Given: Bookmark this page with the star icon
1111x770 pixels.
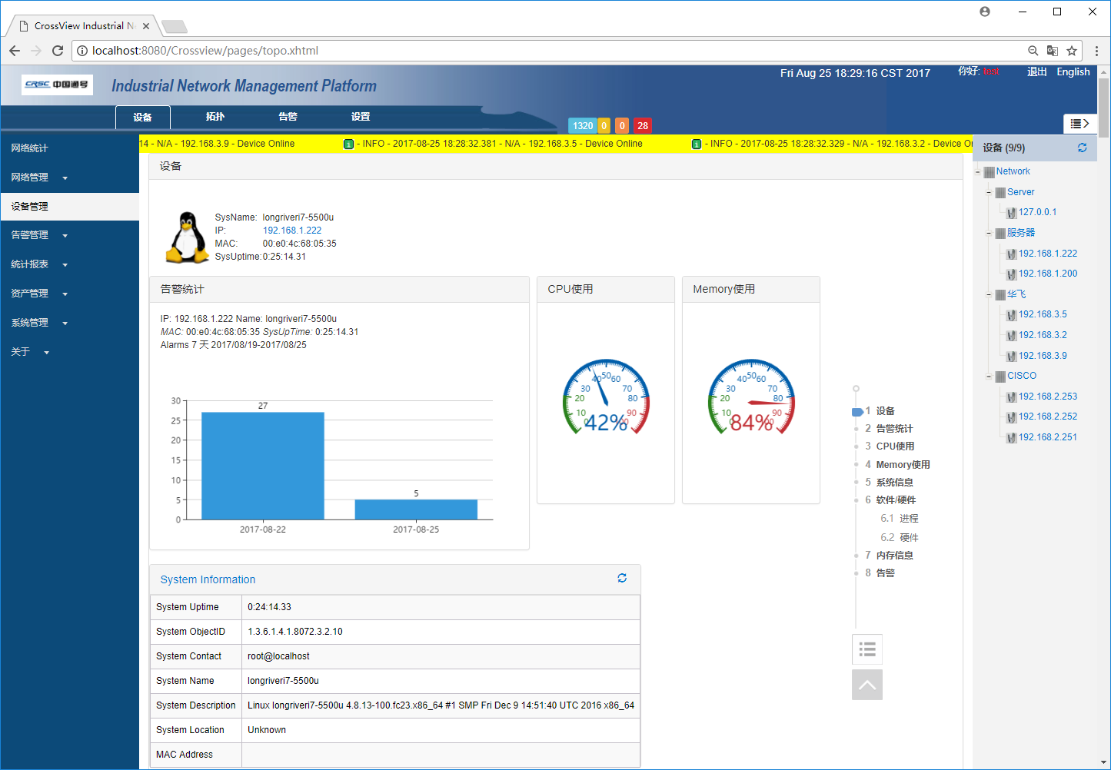Looking at the screenshot, I should (1071, 51).
